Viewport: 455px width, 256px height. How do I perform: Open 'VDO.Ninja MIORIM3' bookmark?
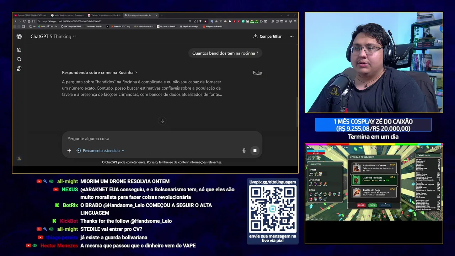click(x=71, y=26)
